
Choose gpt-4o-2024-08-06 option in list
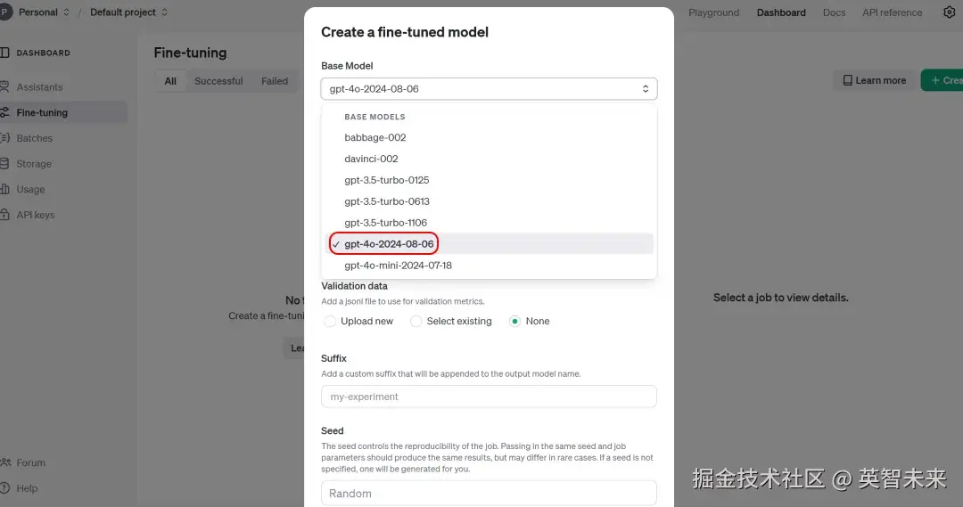489,243
